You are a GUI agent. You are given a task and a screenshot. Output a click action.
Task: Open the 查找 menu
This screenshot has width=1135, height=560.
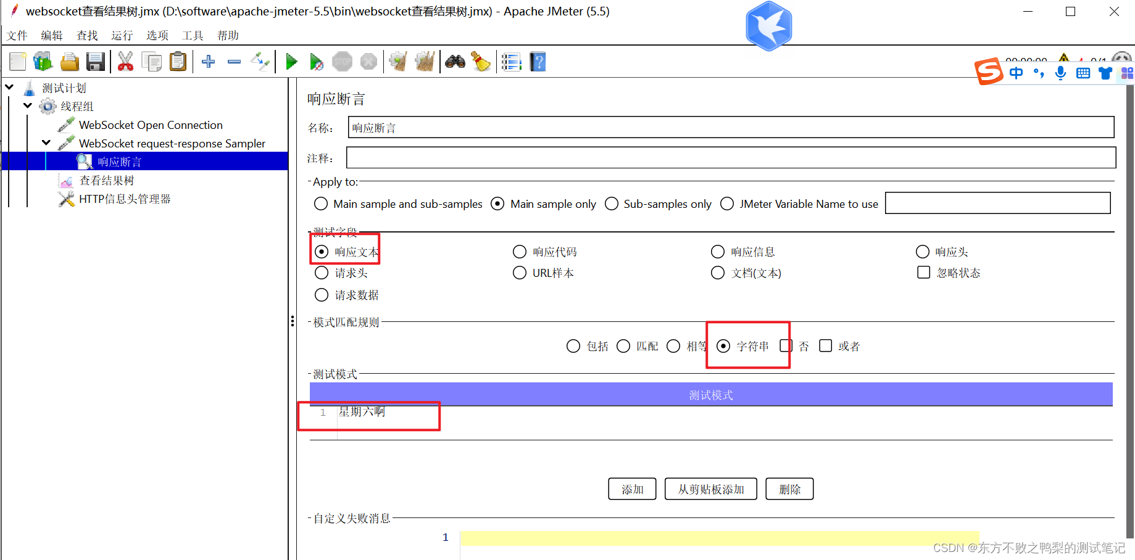coord(87,35)
